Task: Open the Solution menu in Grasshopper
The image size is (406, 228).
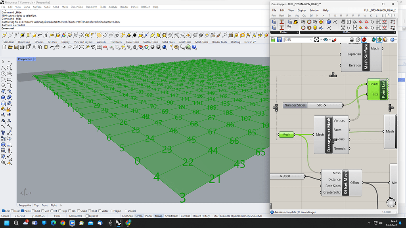Action: coord(314,10)
